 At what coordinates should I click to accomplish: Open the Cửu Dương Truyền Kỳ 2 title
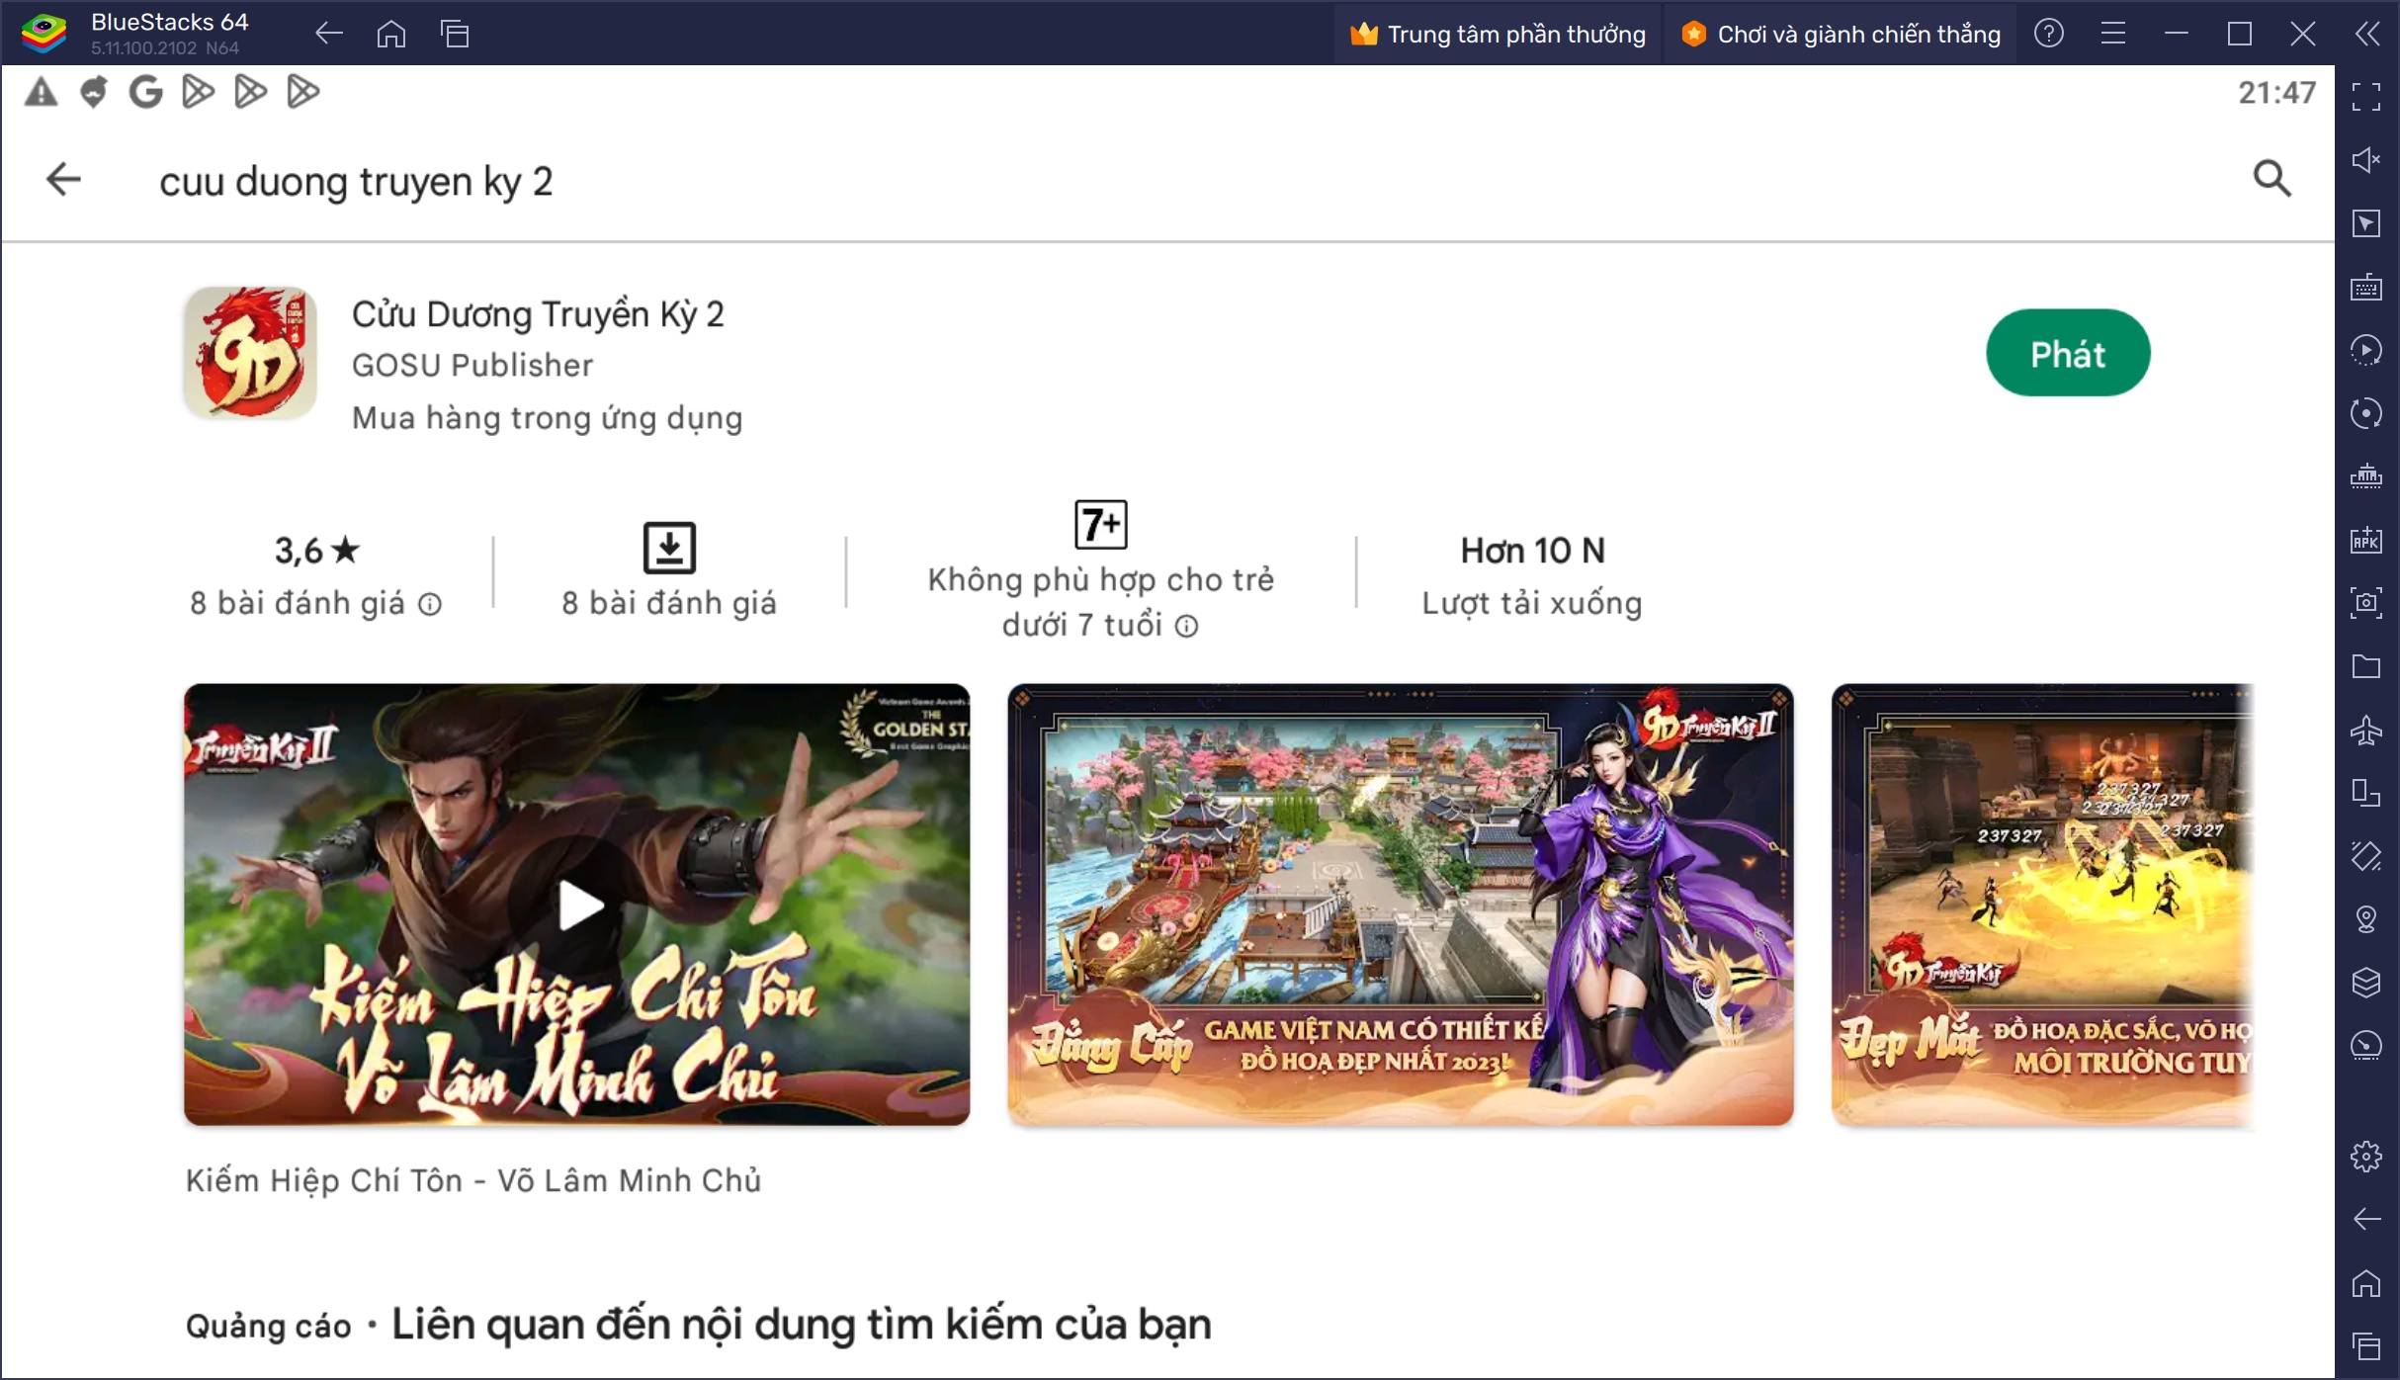click(x=538, y=314)
